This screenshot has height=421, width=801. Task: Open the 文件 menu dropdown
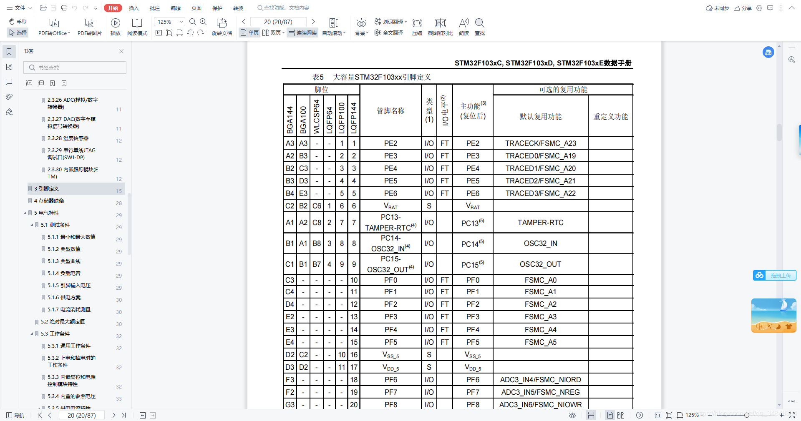pos(19,8)
